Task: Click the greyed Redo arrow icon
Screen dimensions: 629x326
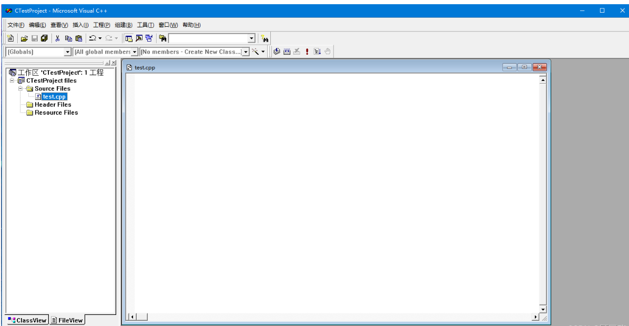Action: 109,38
